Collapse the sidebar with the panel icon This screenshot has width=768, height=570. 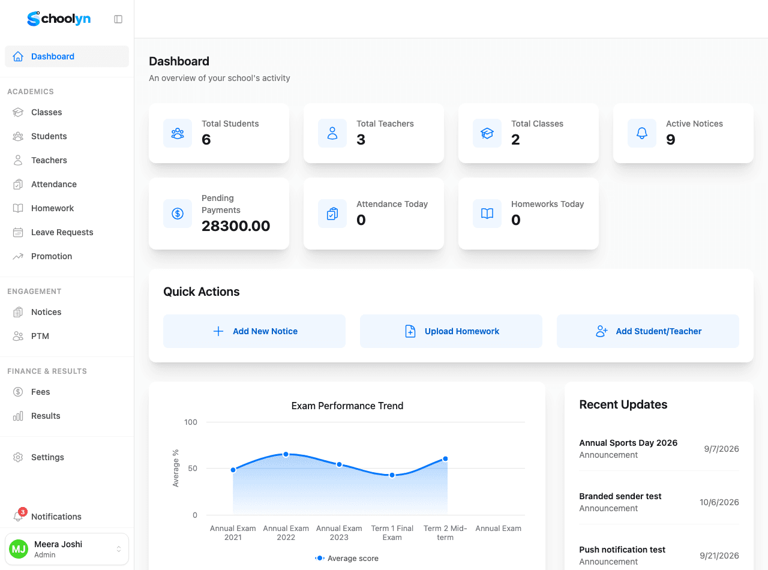(x=118, y=19)
